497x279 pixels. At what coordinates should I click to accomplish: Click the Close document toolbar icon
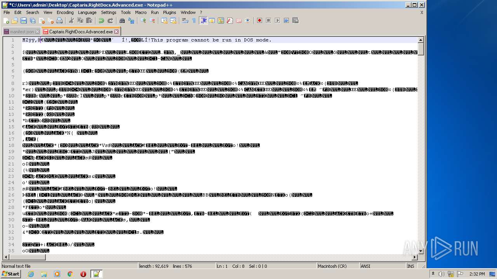click(42, 21)
